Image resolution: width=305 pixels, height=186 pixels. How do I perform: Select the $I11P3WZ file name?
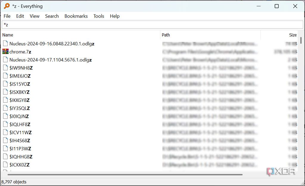[x=20, y=149]
